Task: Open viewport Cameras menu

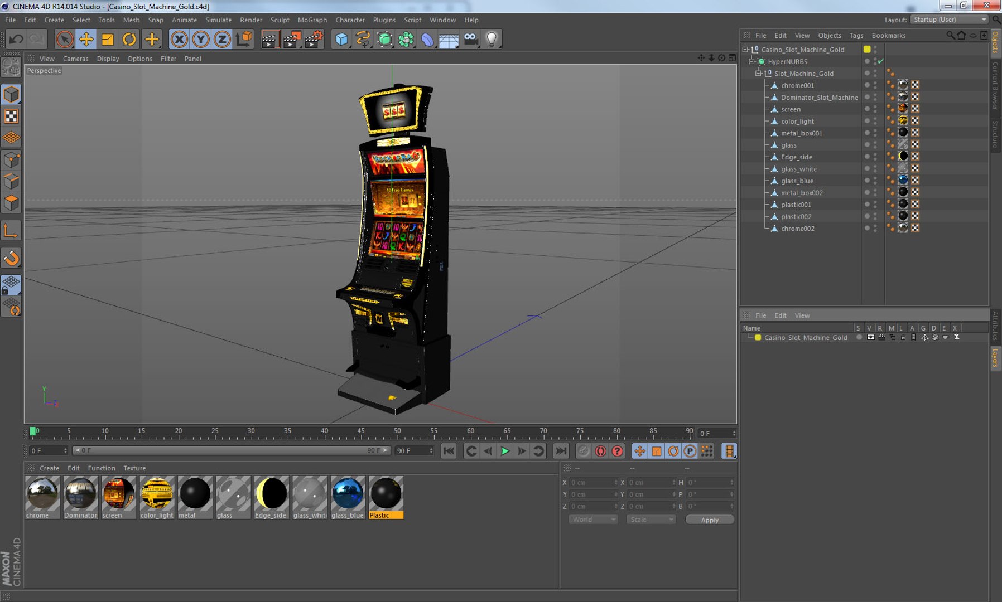Action: click(x=75, y=59)
